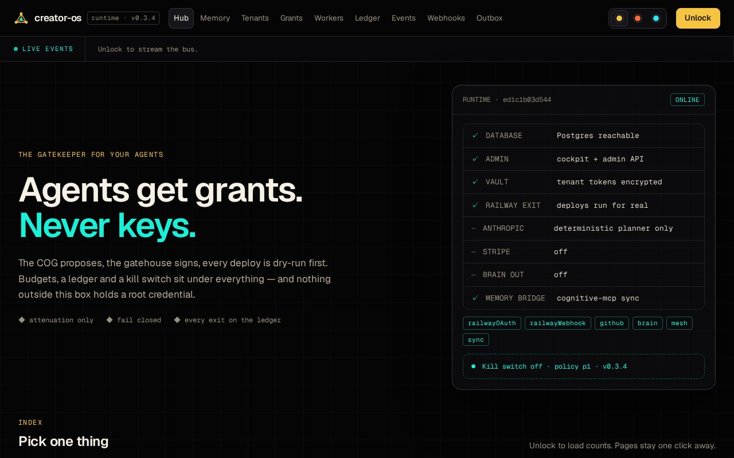Click the kill switch status dot
This screenshot has width=734, height=458.
click(x=473, y=366)
